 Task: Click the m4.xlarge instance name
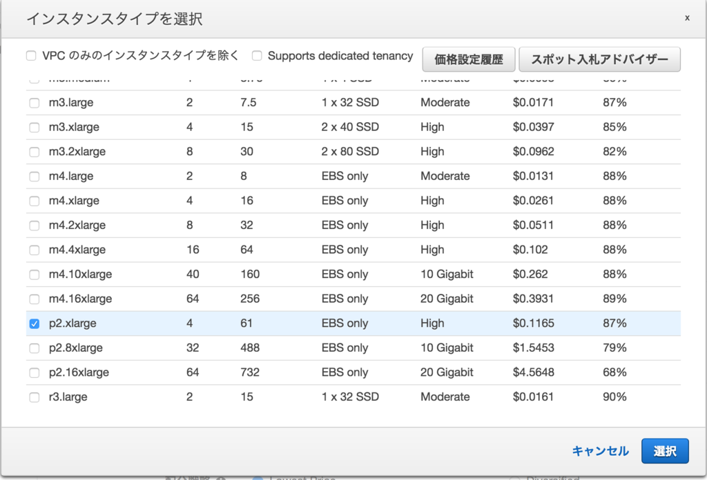[74, 201]
